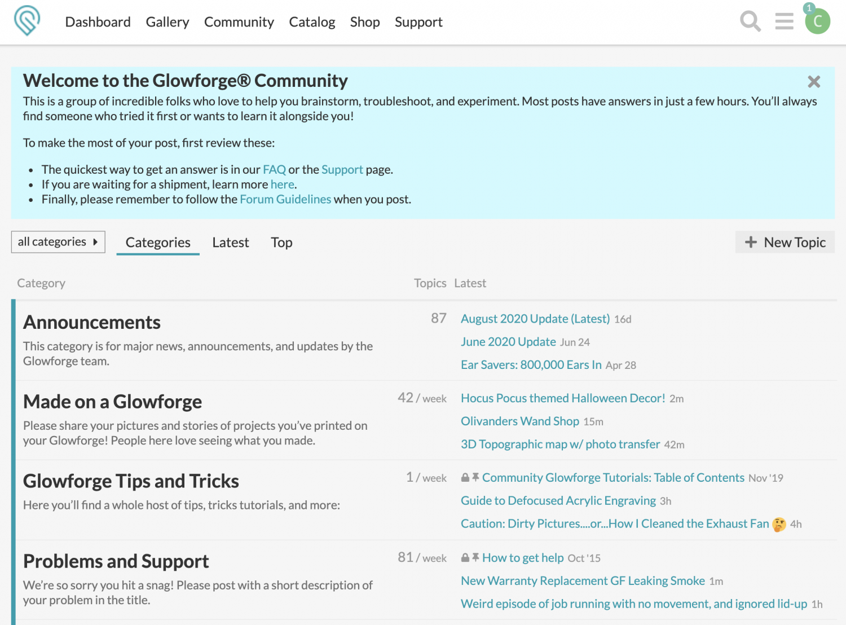Follow the FAQ link in banner
Viewport: 846px width, 625px height.
(x=274, y=169)
